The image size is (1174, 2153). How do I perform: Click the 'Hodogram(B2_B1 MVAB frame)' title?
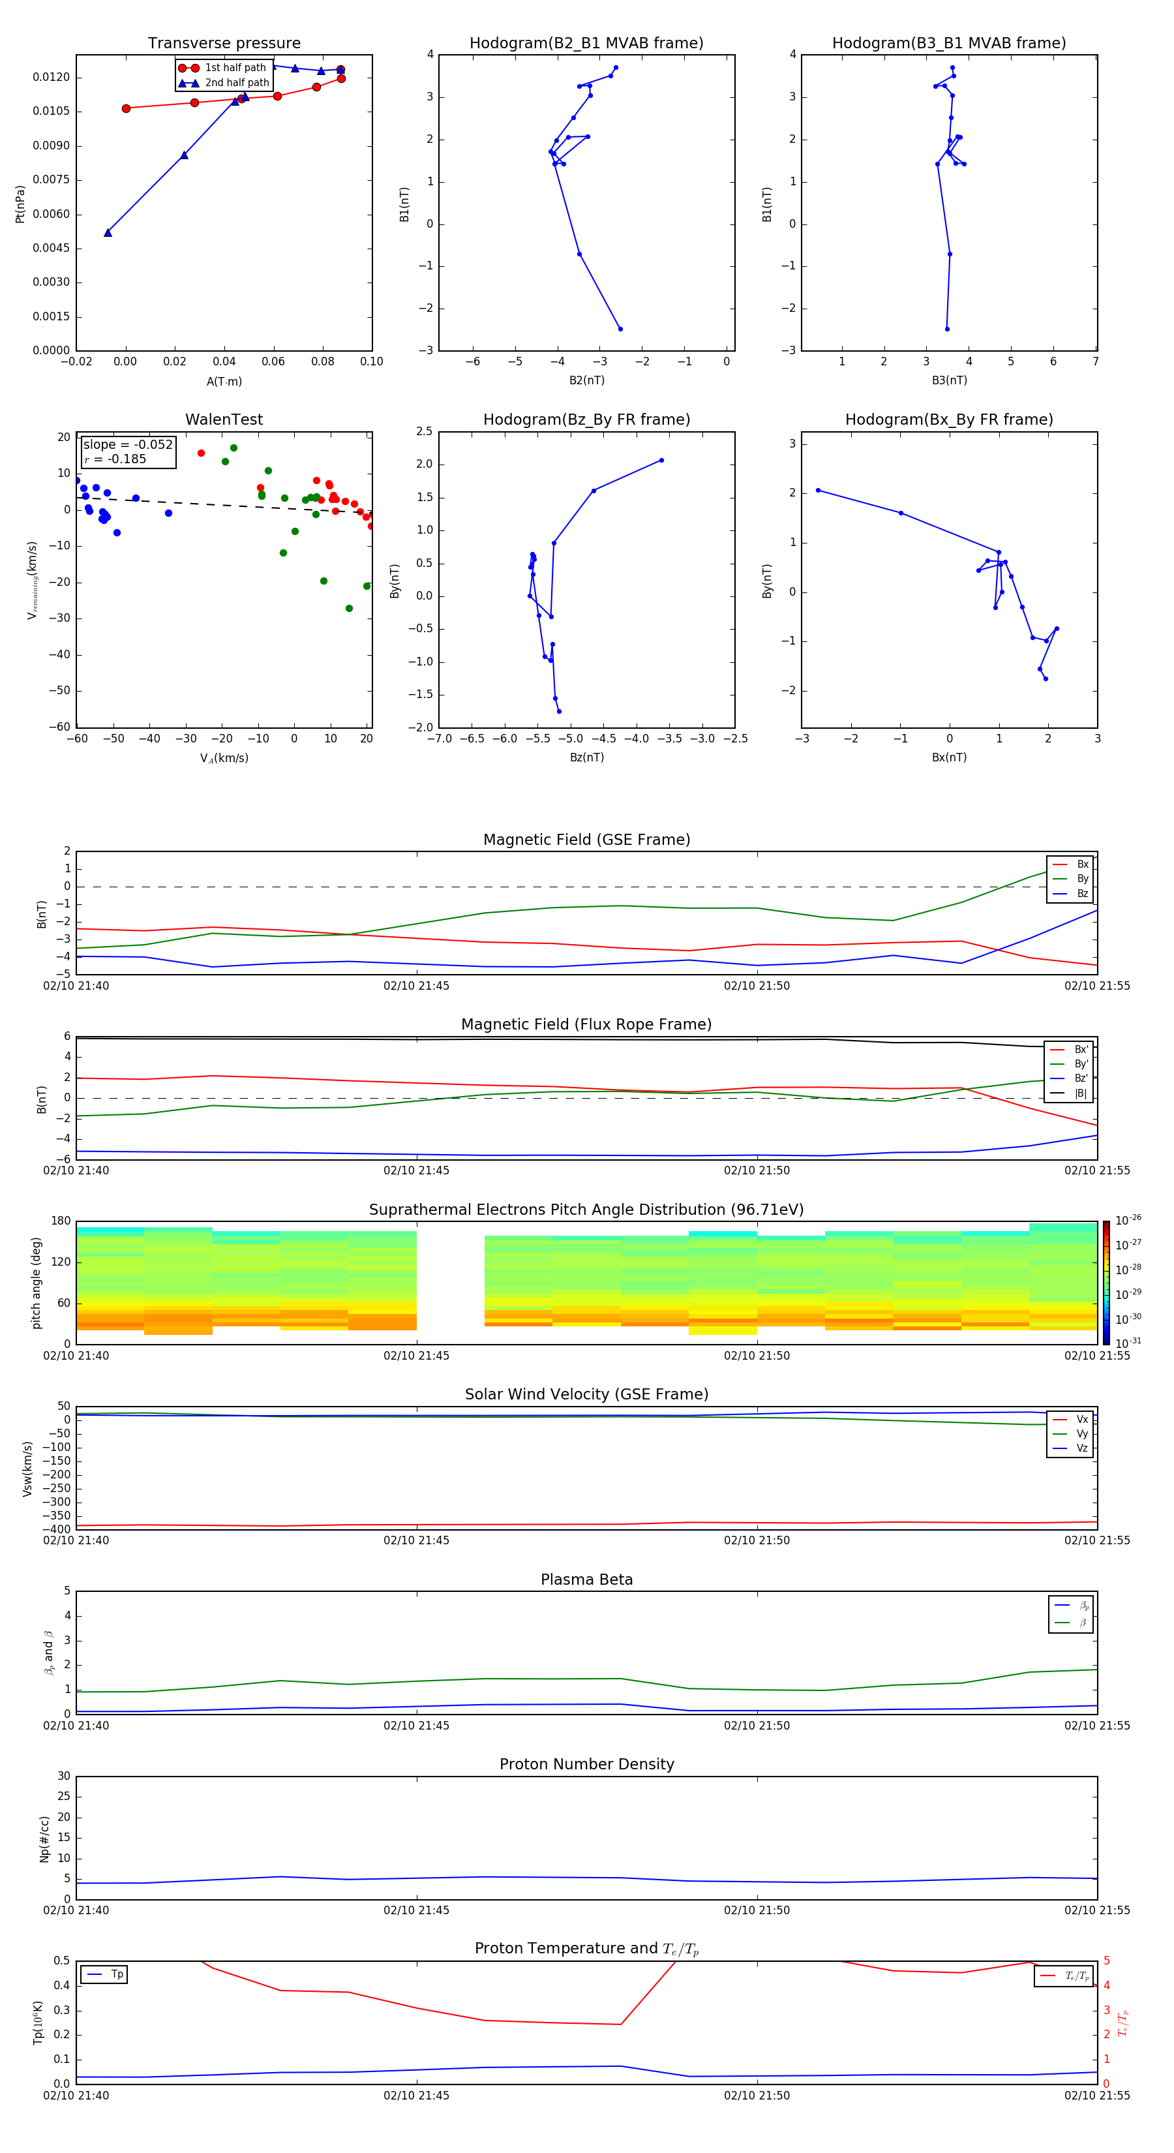click(586, 44)
